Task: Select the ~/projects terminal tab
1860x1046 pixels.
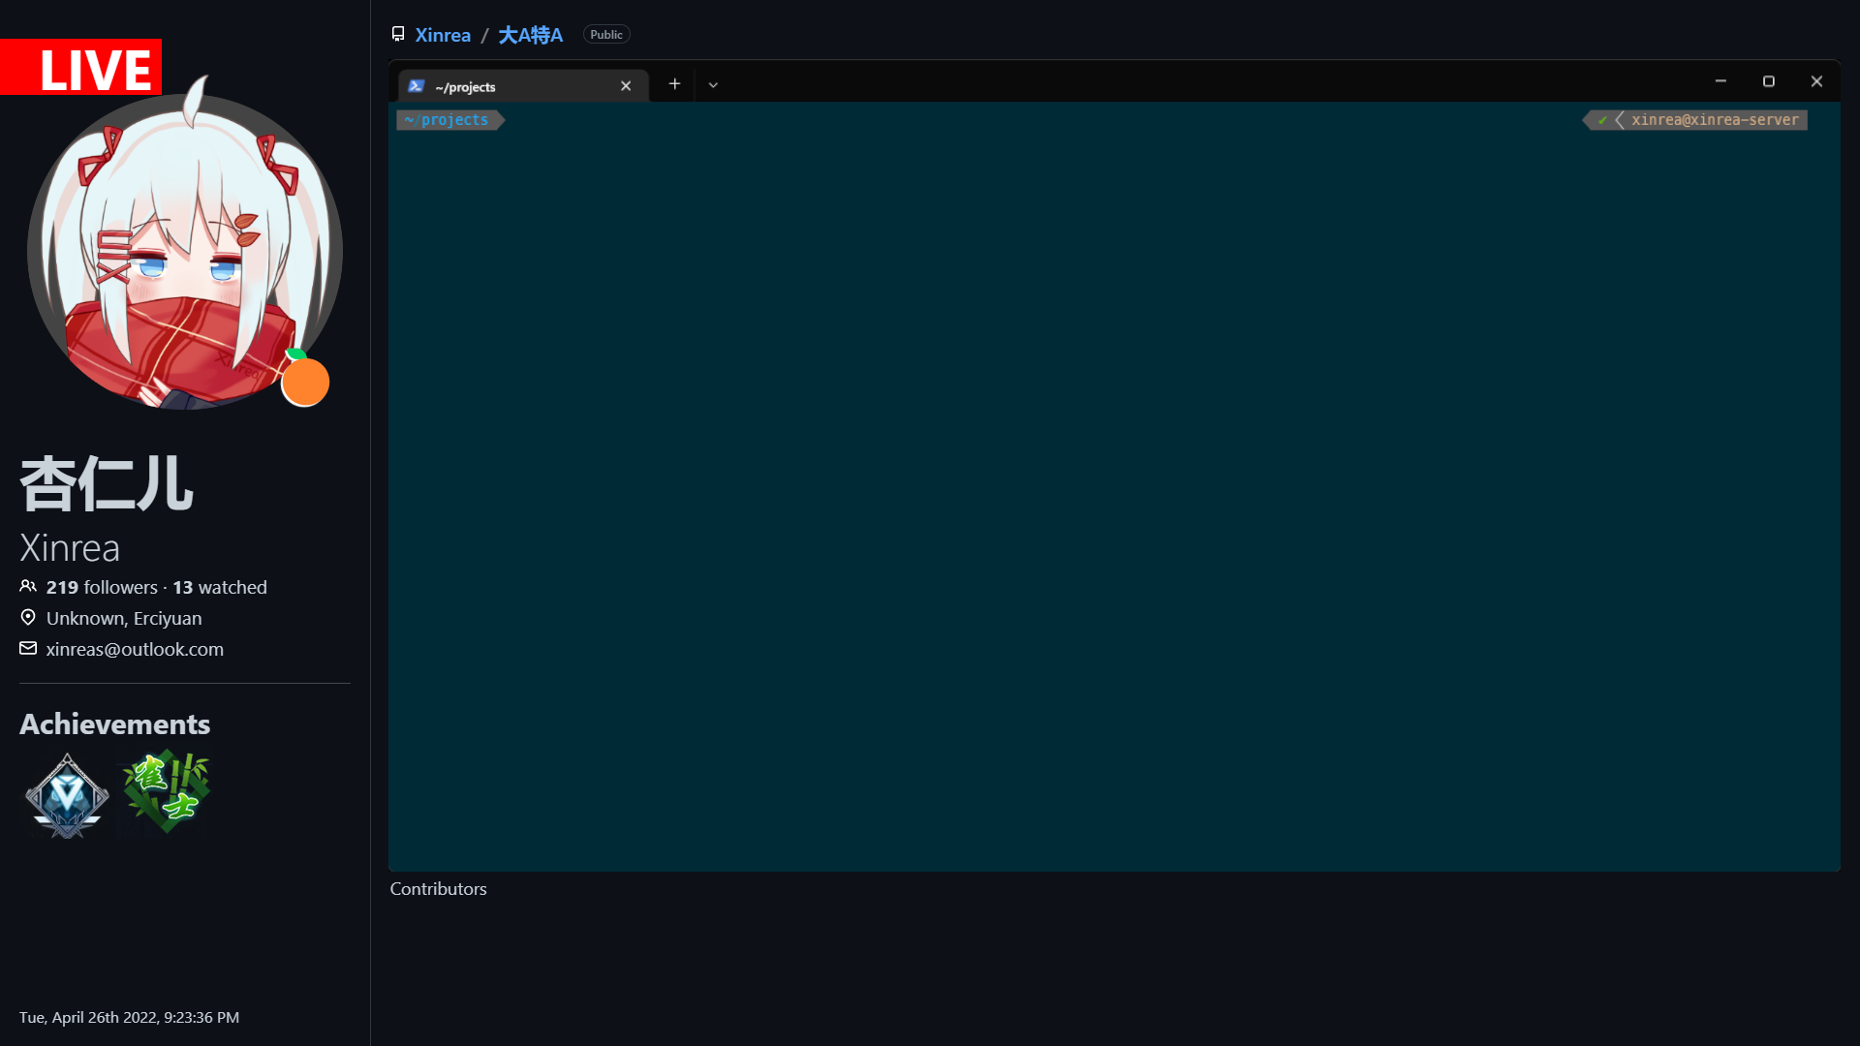Action: [523, 86]
